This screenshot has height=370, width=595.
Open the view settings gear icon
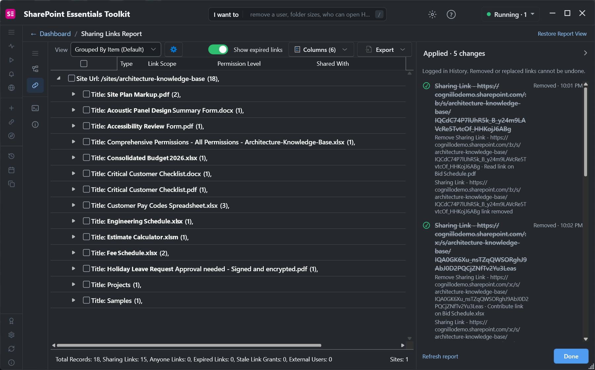[x=174, y=50]
